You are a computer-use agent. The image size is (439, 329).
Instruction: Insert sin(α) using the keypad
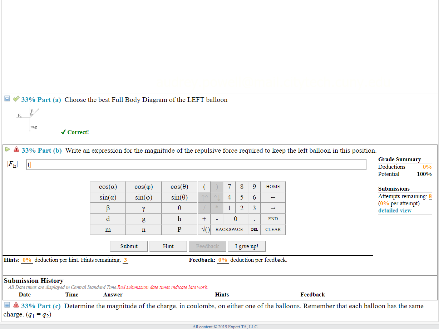click(108, 197)
